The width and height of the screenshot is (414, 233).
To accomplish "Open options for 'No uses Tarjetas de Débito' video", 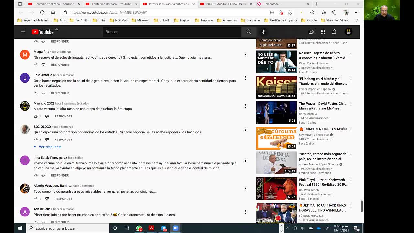I will coord(351,53).
